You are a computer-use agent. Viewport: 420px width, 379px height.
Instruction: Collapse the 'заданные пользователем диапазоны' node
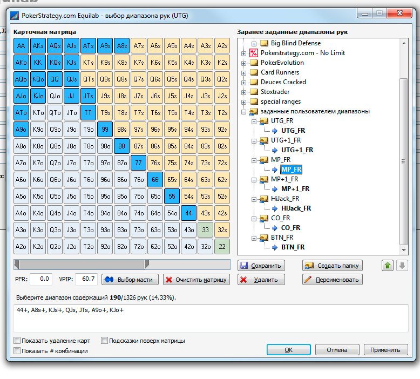pyautogui.click(x=243, y=112)
